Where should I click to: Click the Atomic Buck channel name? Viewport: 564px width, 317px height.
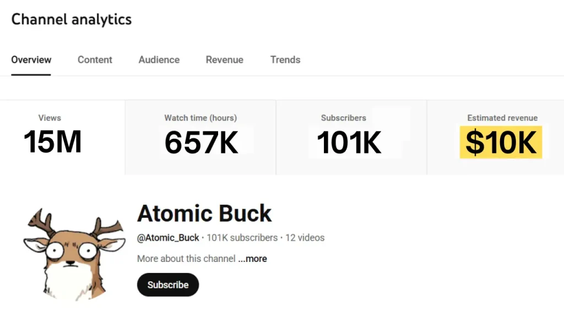coord(204,213)
